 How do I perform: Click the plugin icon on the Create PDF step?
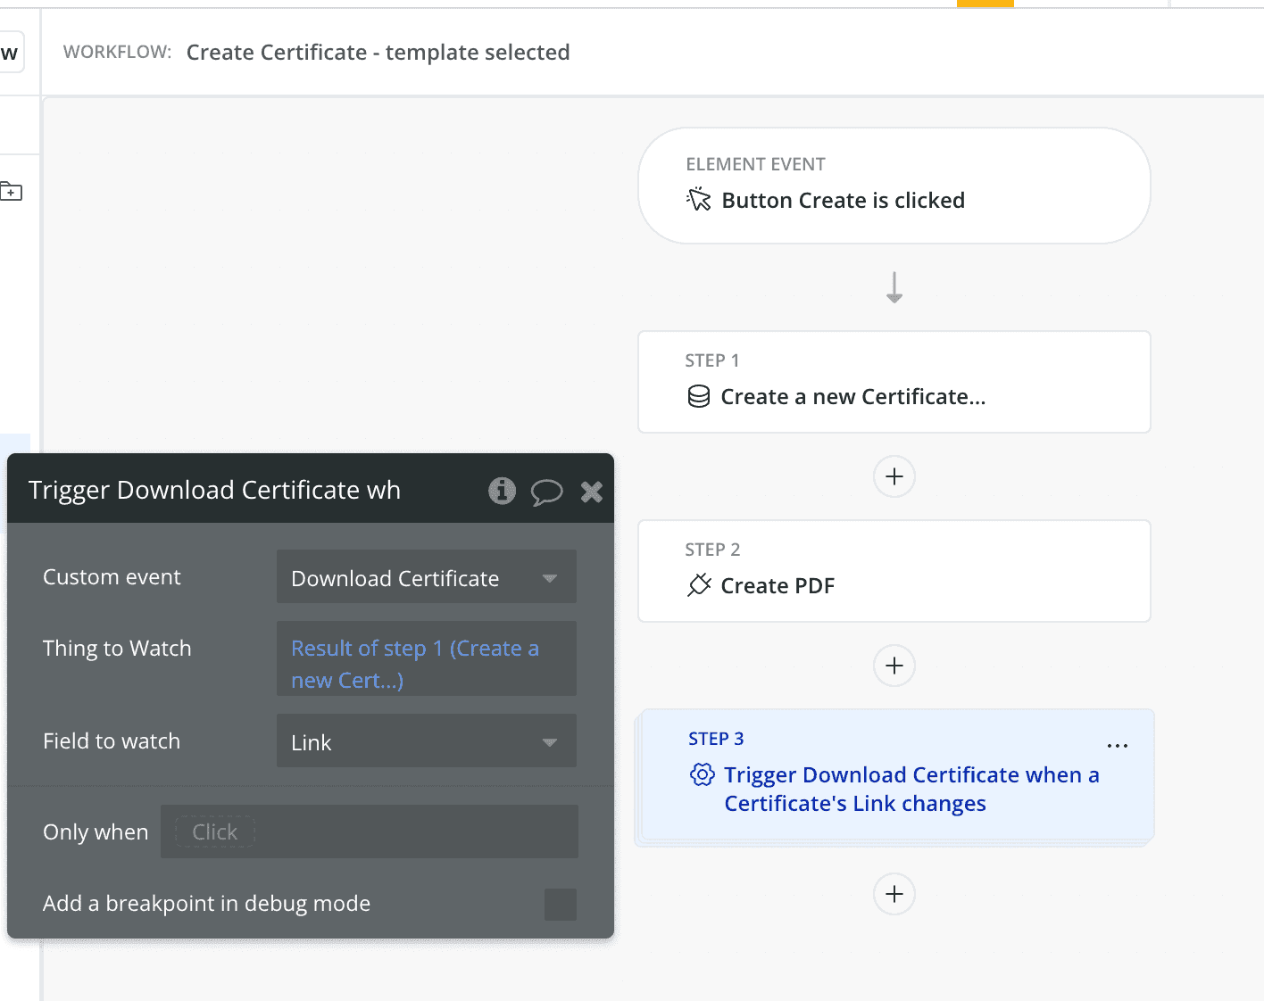tap(699, 585)
